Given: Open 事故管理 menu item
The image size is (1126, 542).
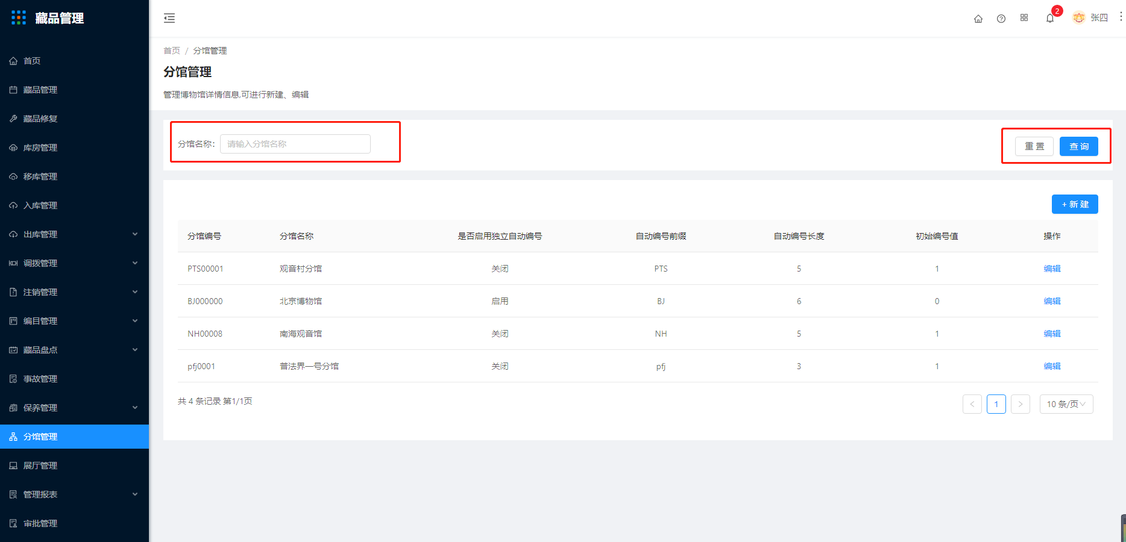Looking at the screenshot, I should (74, 379).
